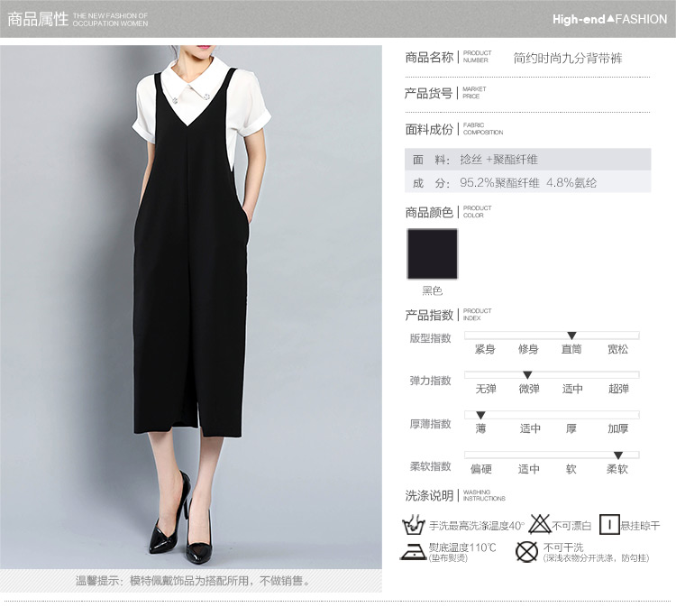676x607 pixels.
Task: Click the 直筒 fit option
Action: tap(571, 349)
